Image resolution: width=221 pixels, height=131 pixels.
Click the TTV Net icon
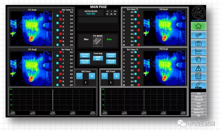tap(199, 85)
